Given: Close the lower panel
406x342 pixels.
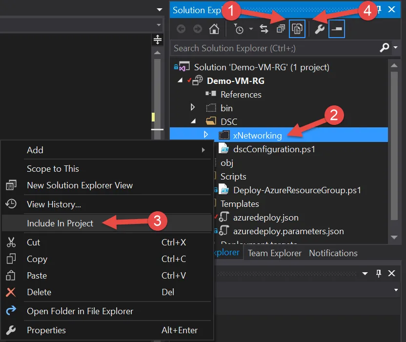Looking at the screenshot, I should coord(391,273).
